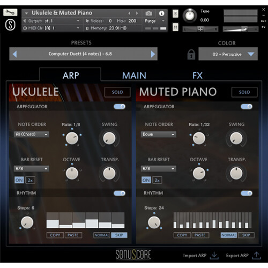Toggle the Muted Piano Rhythm switch
The height and width of the screenshot is (268, 268).
[x=247, y=193]
